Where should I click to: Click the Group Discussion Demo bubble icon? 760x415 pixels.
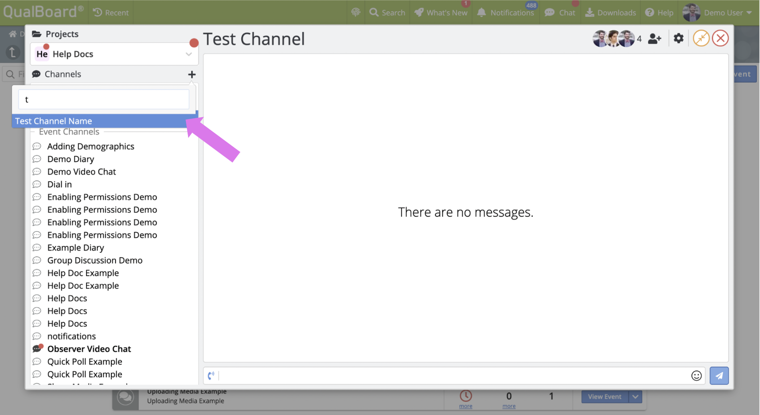pos(37,260)
